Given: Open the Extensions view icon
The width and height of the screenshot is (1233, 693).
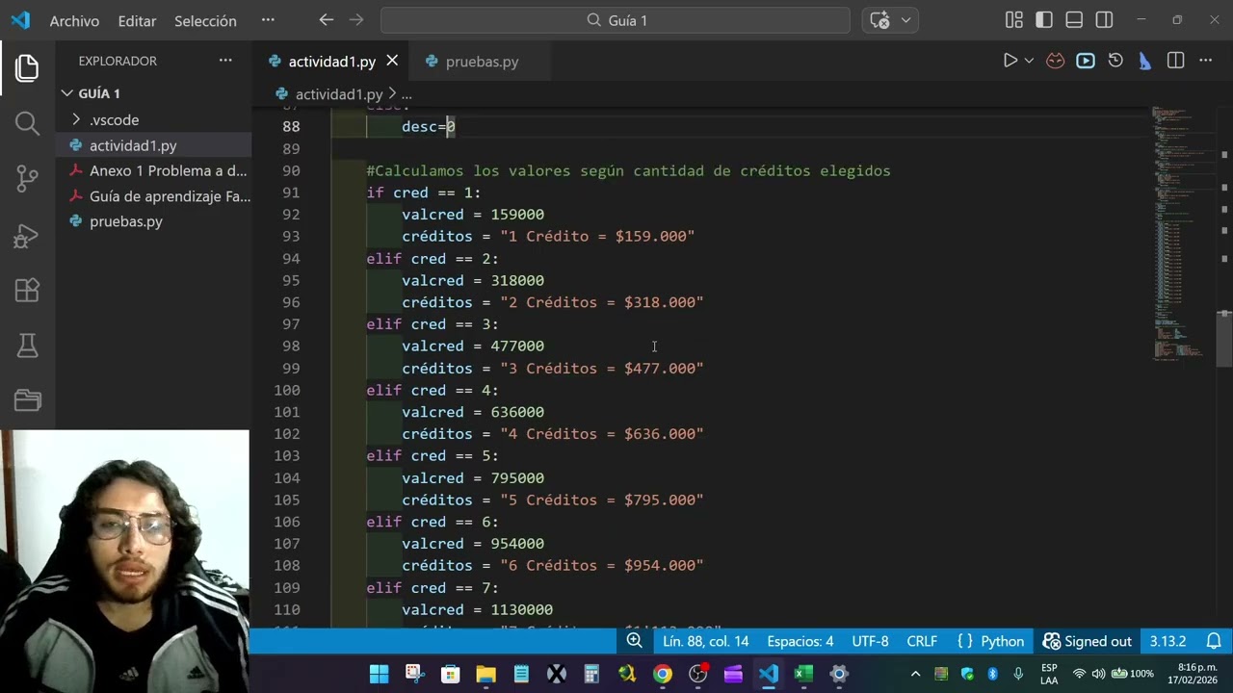Looking at the screenshot, I should 27,290.
